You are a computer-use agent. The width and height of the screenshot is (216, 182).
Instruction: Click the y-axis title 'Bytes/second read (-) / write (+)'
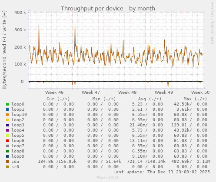pos(4,50)
